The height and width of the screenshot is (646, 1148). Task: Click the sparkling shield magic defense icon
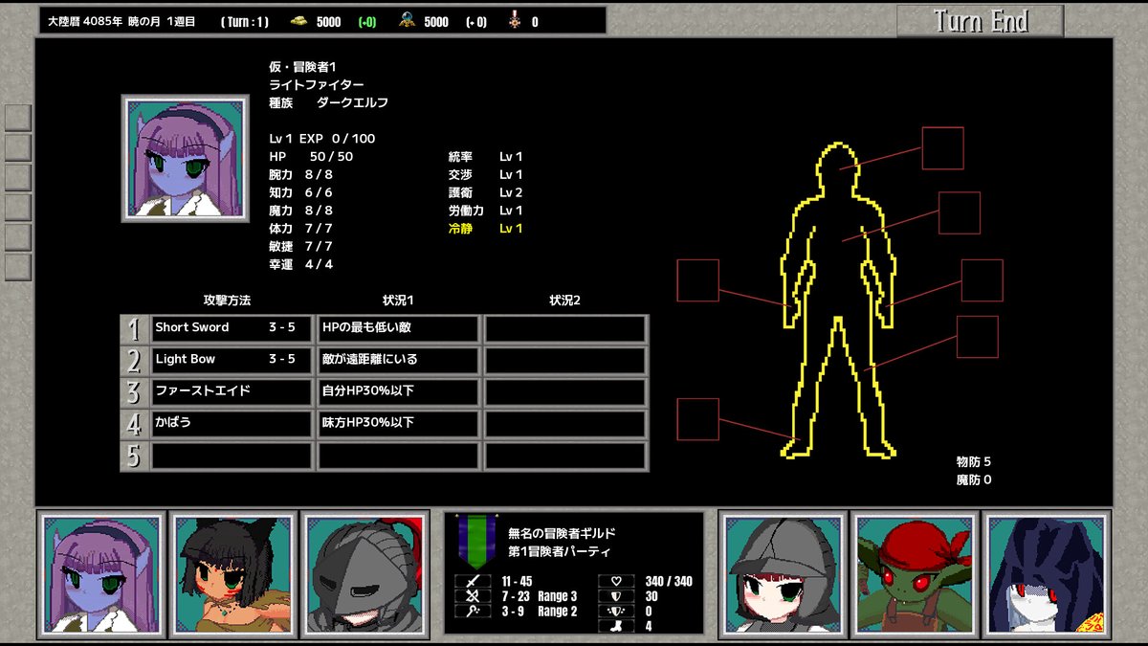615,612
